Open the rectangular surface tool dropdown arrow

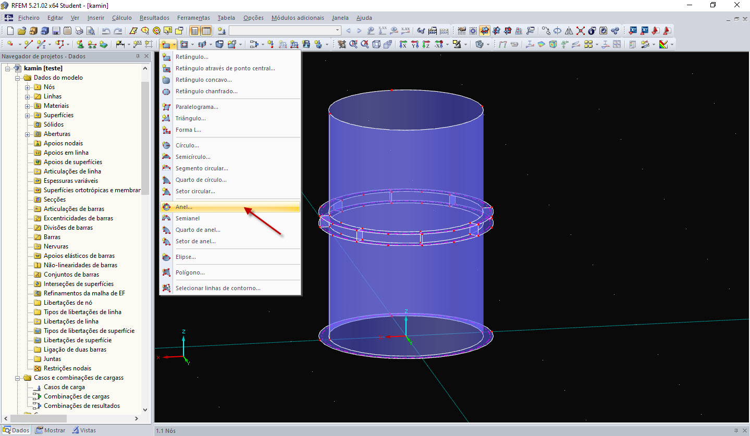coord(174,44)
